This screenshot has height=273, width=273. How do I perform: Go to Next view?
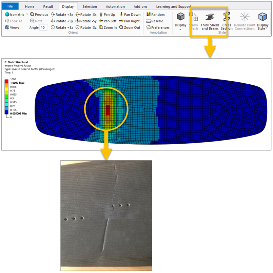[x=36, y=21]
